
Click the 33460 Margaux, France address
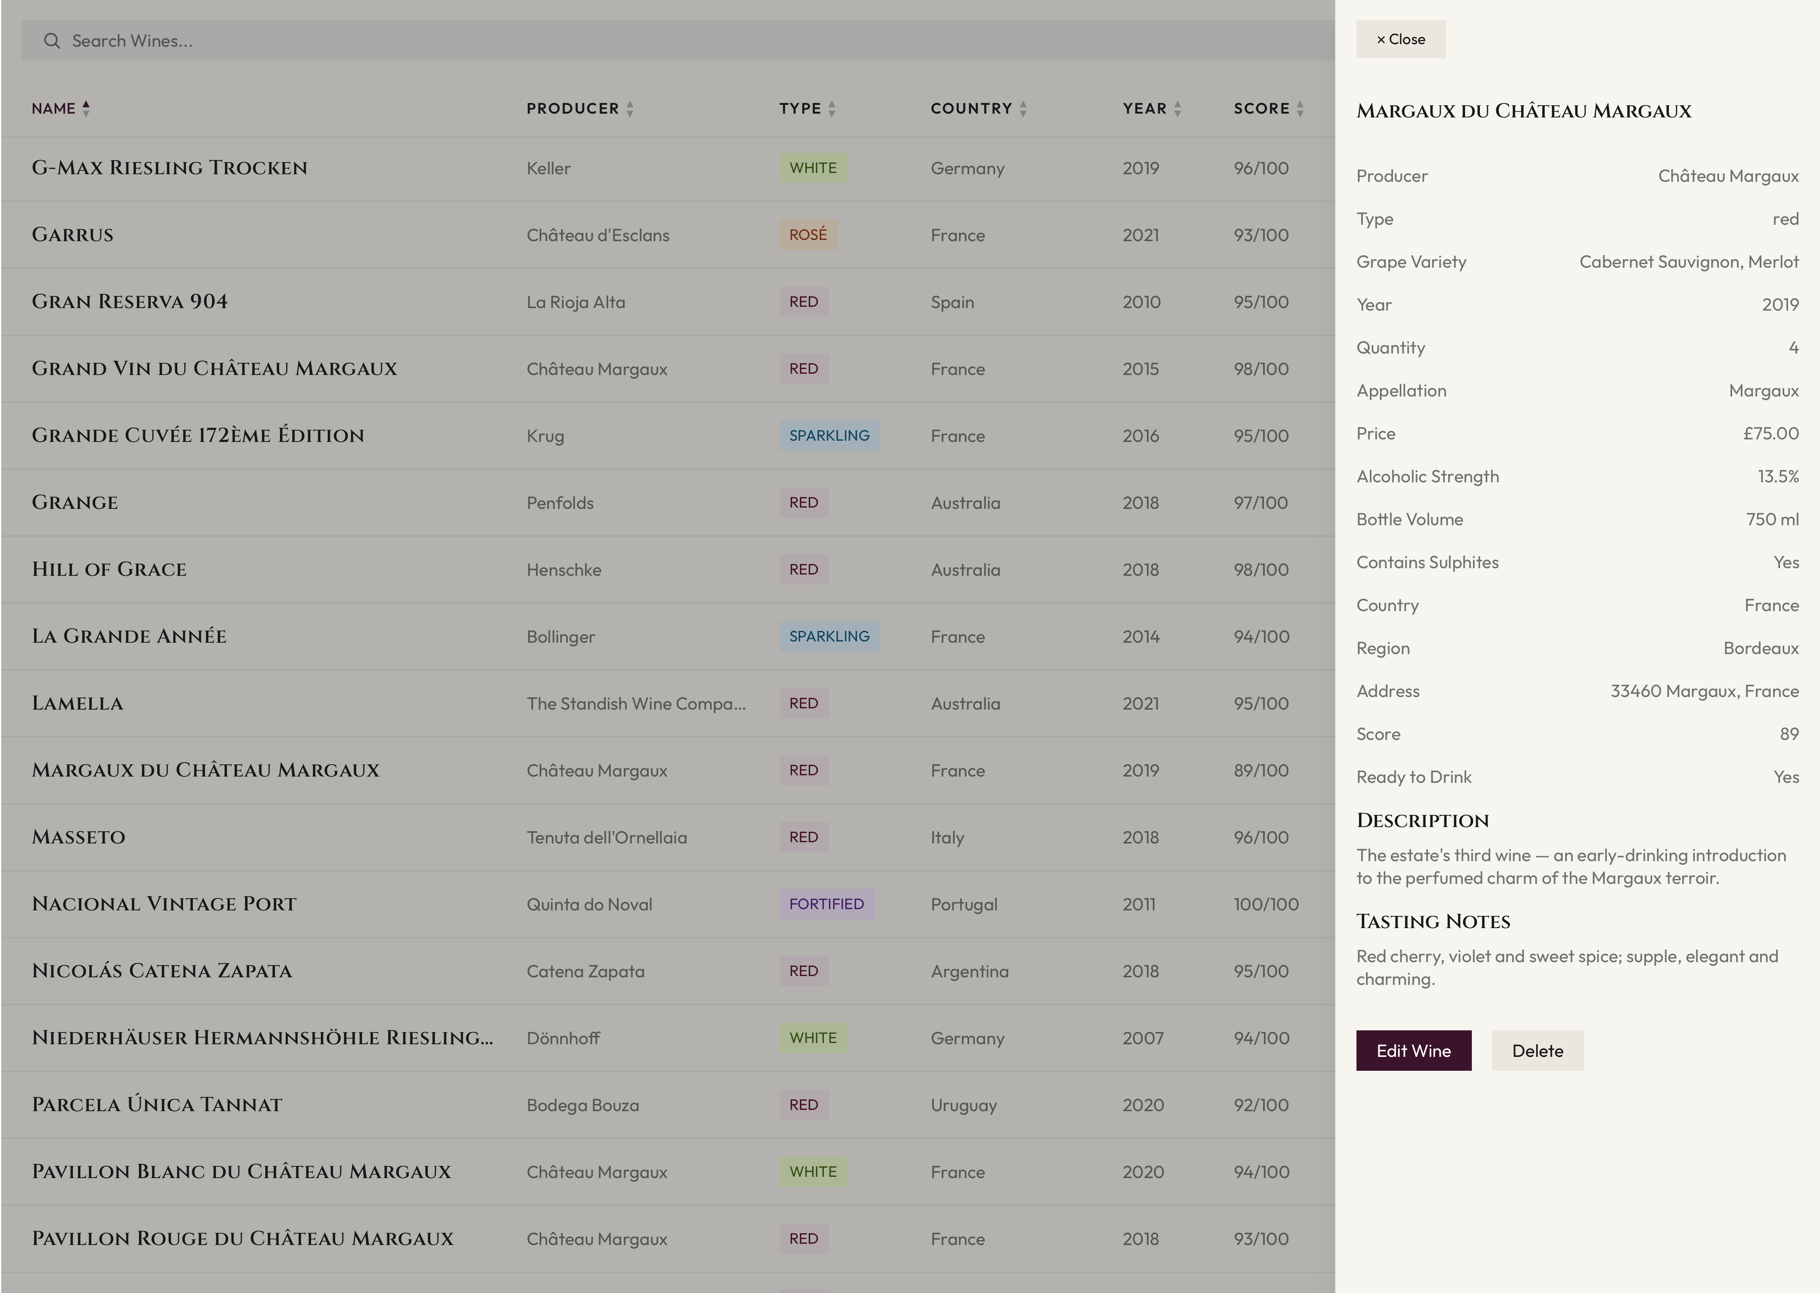[x=1705, y=691]
